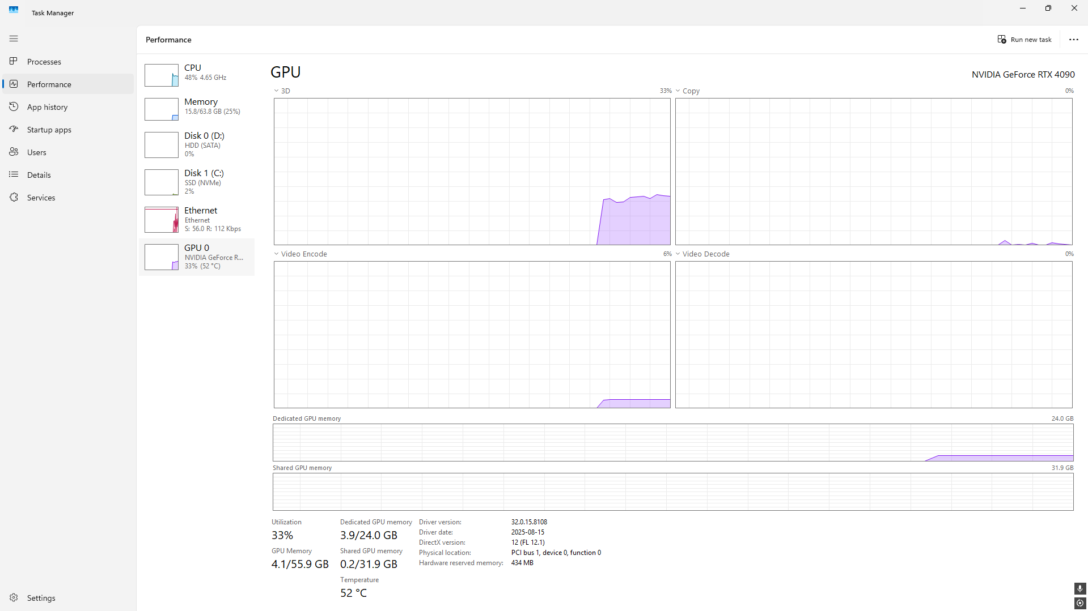The image size is (1088, 611).
Task: Open the hamburger navigation menu
Action: pyautogui.click(x=14, y=39)
